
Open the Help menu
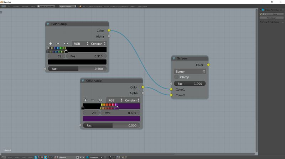coord(33,6)
